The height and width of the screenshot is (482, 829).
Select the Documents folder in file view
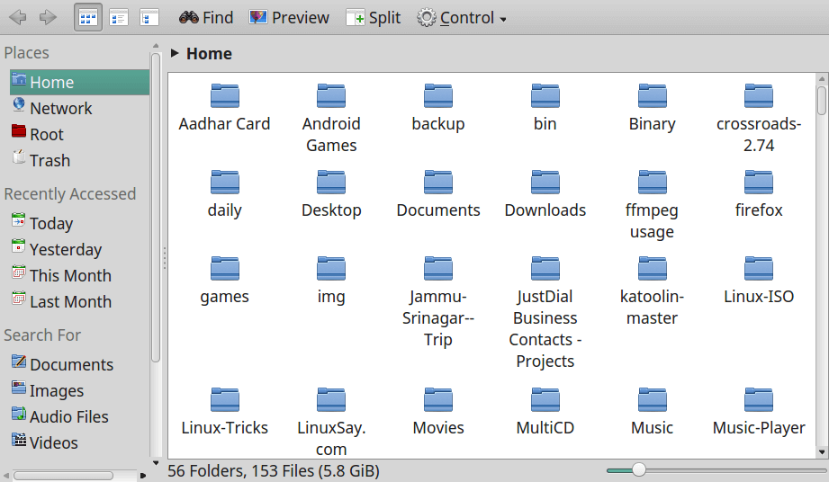coord(438,194)
